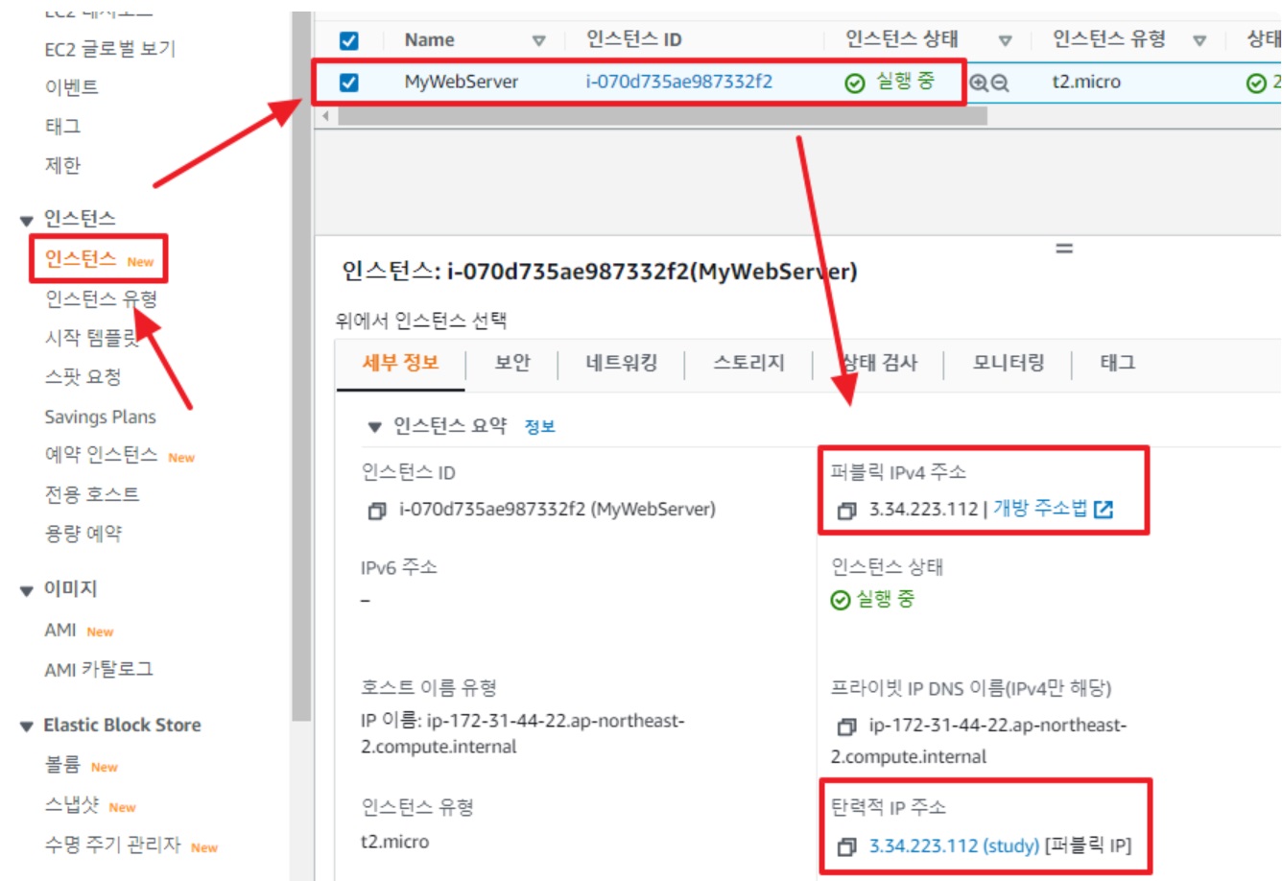Click the 인스턴스 ID column header
1282x881 pixels.
point(633,39)
